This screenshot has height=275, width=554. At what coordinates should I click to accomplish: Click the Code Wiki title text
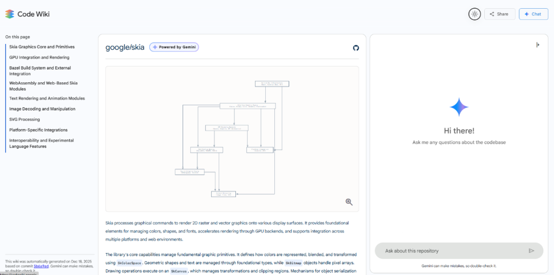[33, 14]
